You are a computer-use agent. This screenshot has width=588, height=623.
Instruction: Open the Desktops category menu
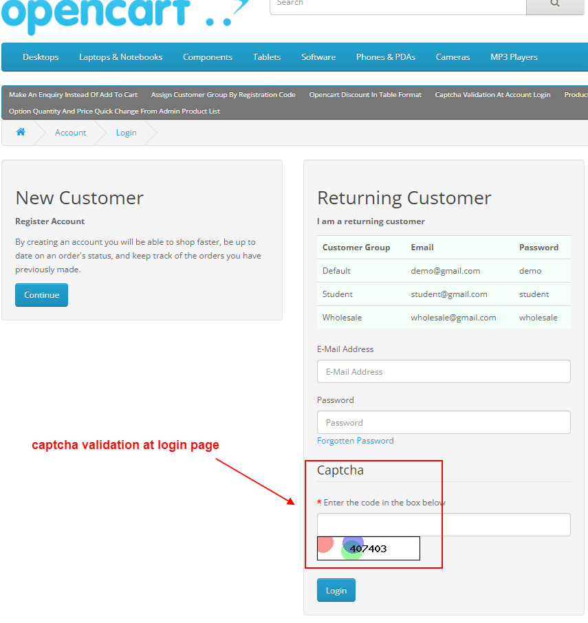(41, 57)
